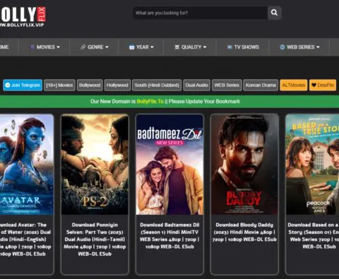Open the Korean Drama category
The height and width of the screenshot is (279, 339).
(261, 85)
